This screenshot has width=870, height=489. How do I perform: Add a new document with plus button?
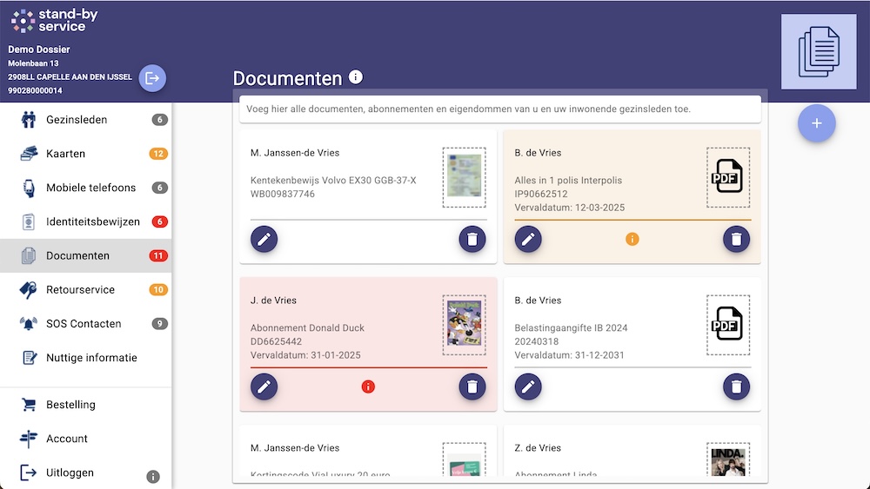(817, 123)
